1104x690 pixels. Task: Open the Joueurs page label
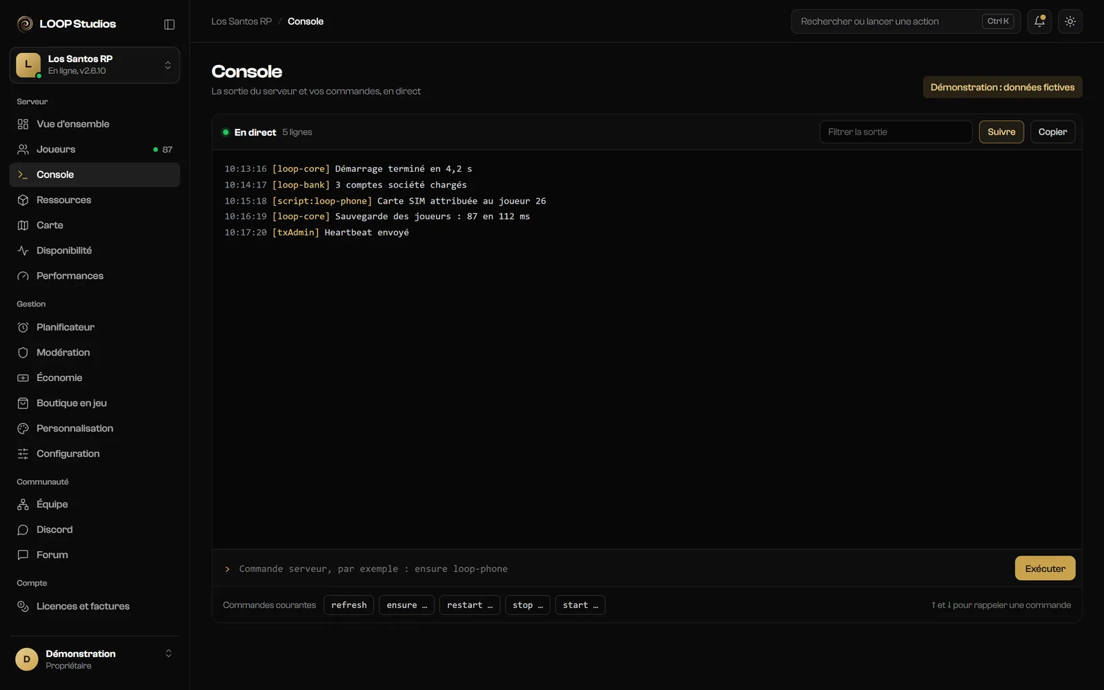(x=56, y=150)
